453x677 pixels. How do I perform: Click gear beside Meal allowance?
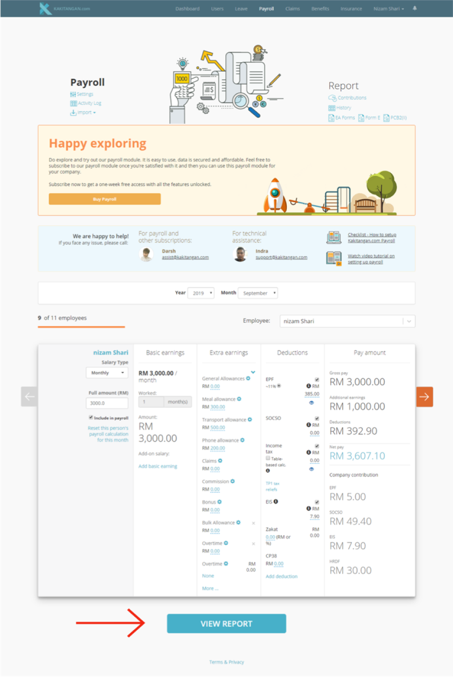[x=239, y=399]
